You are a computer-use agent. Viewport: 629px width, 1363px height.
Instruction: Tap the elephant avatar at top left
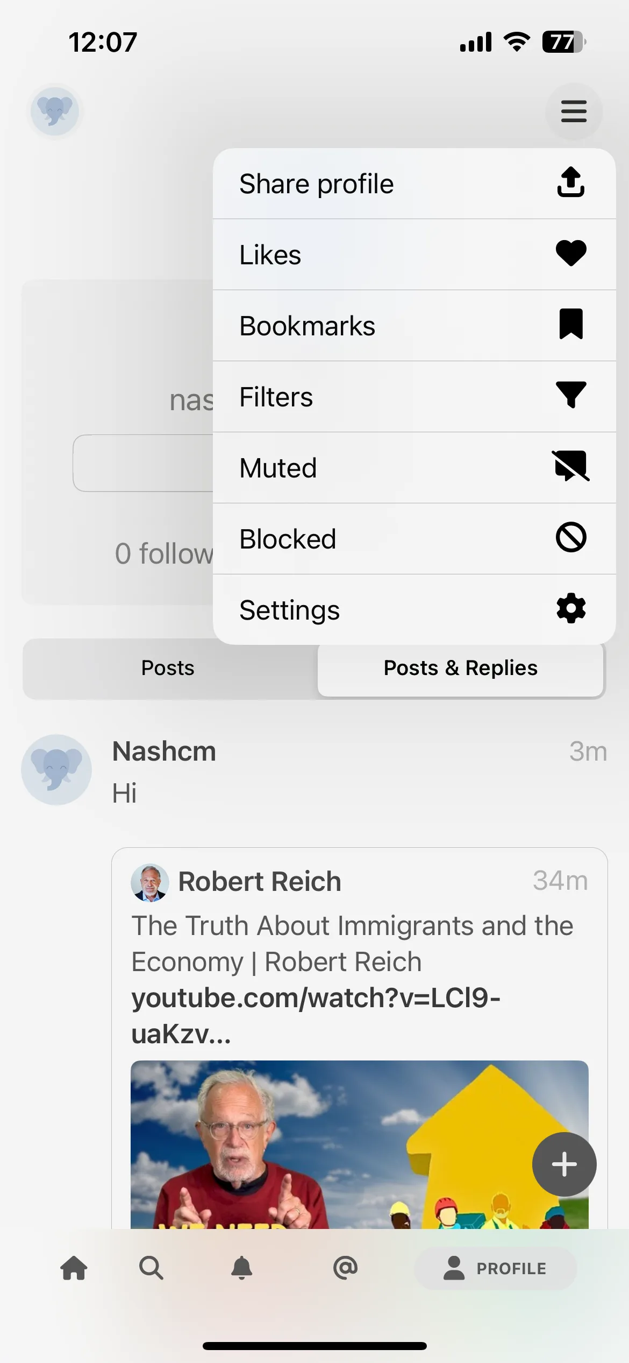(55, 111)
